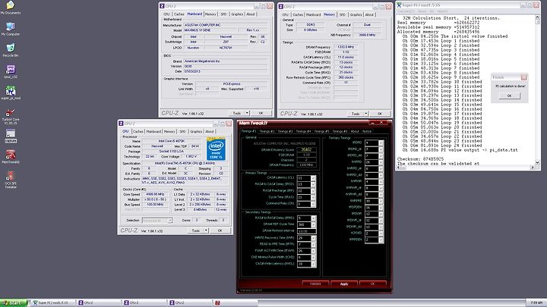Screen dimensions: 547x307
Task: Switch to the Timings #4 tab in MemTweakIt
Action: pyautogui.click(x=303, y=131)
